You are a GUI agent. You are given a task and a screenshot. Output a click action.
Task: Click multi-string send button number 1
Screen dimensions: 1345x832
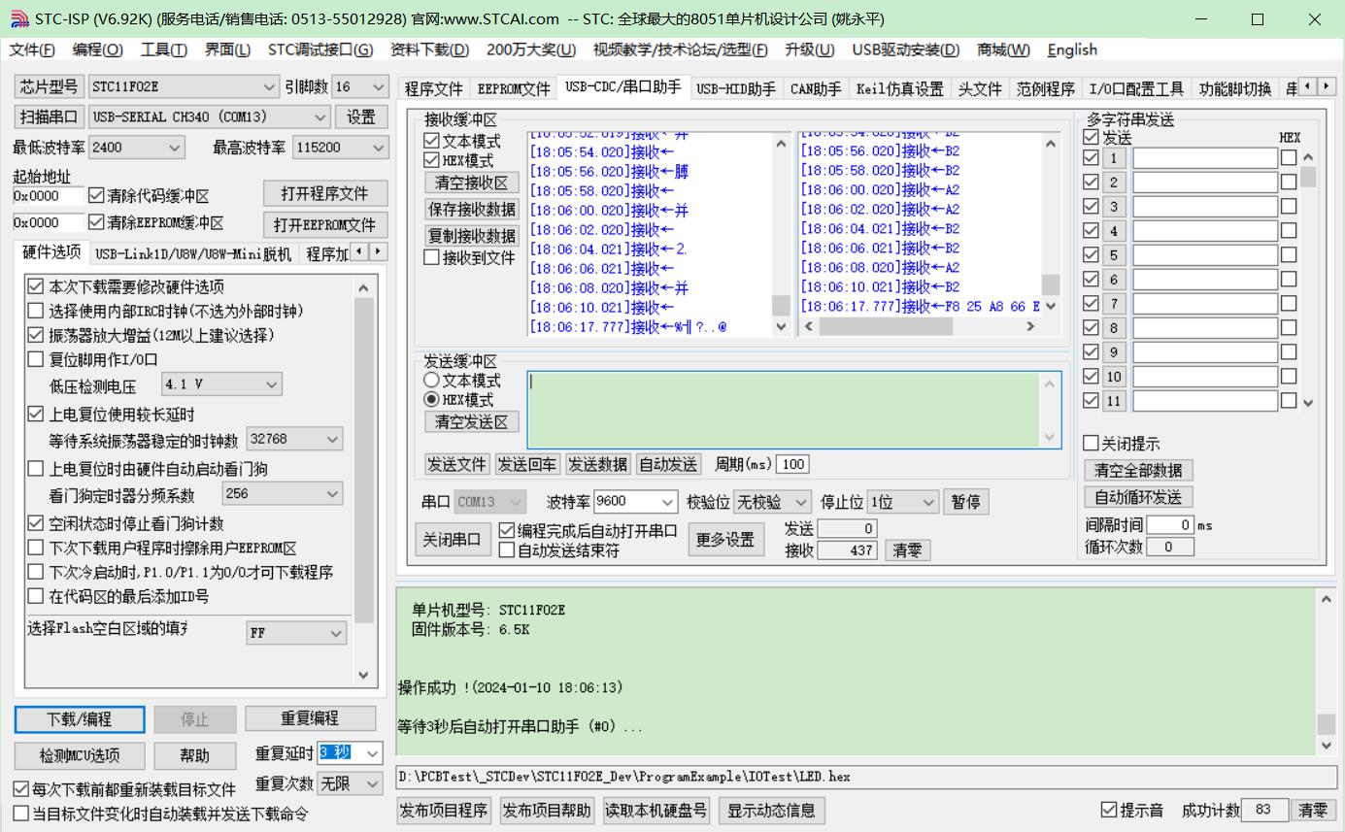pyautogui.click(x=1114, y=158)
